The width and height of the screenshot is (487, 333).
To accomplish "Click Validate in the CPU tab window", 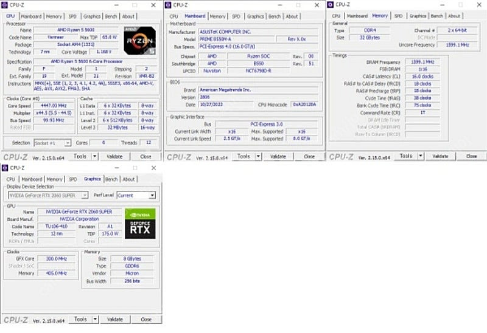I will click(x=114, y=156).
